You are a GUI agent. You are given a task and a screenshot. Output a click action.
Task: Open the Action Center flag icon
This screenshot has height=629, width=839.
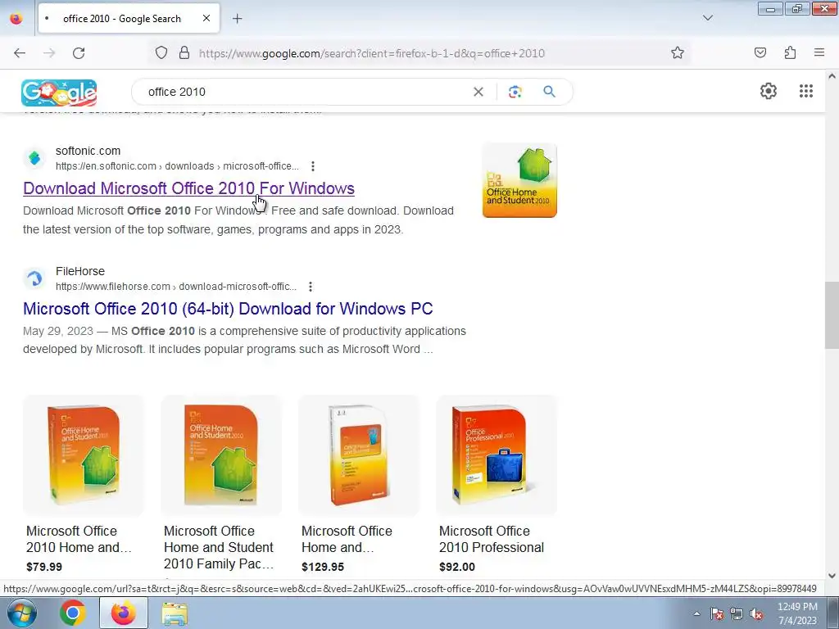point(716,613)
